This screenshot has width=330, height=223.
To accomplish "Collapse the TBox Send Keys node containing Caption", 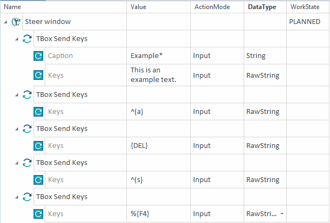I will pyautogui.click(x=17, y=39).
